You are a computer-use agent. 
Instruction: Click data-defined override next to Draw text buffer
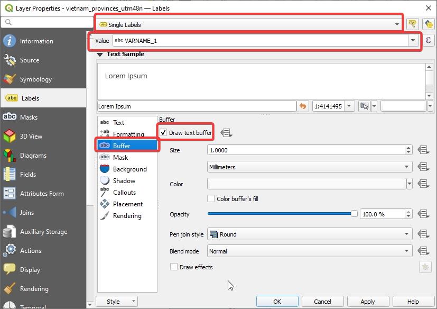[x=226, y=133]
